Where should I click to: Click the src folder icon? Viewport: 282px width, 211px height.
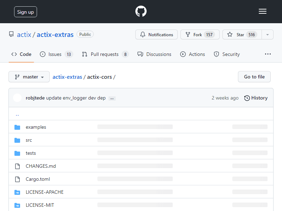tap(17, 140)
